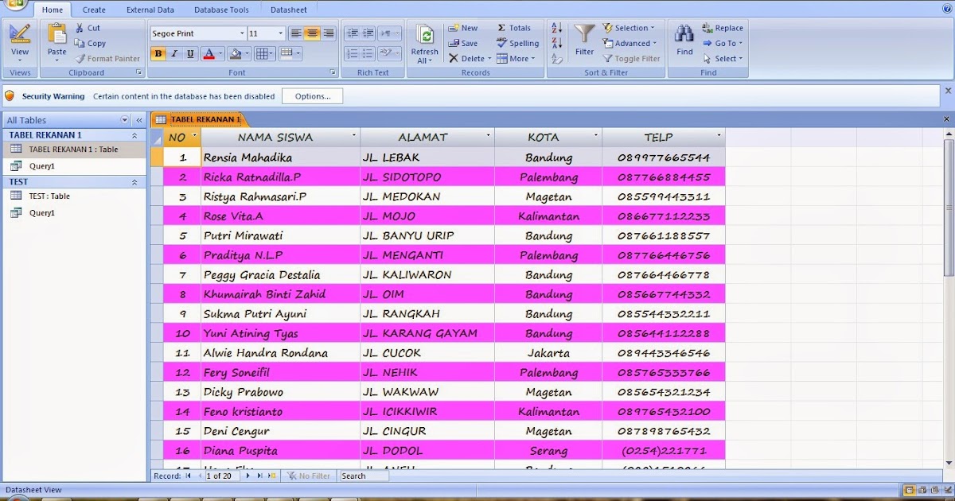The height and width of the screenshot is (501, 955).
Task: Activate the Format Painter brush
Action: [107, 59]
